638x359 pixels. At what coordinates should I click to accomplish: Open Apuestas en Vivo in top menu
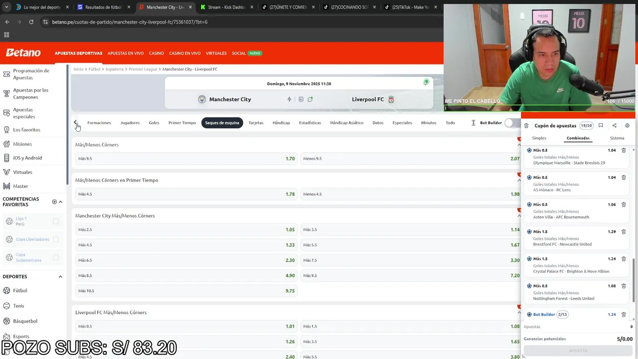tap(126, 53)
